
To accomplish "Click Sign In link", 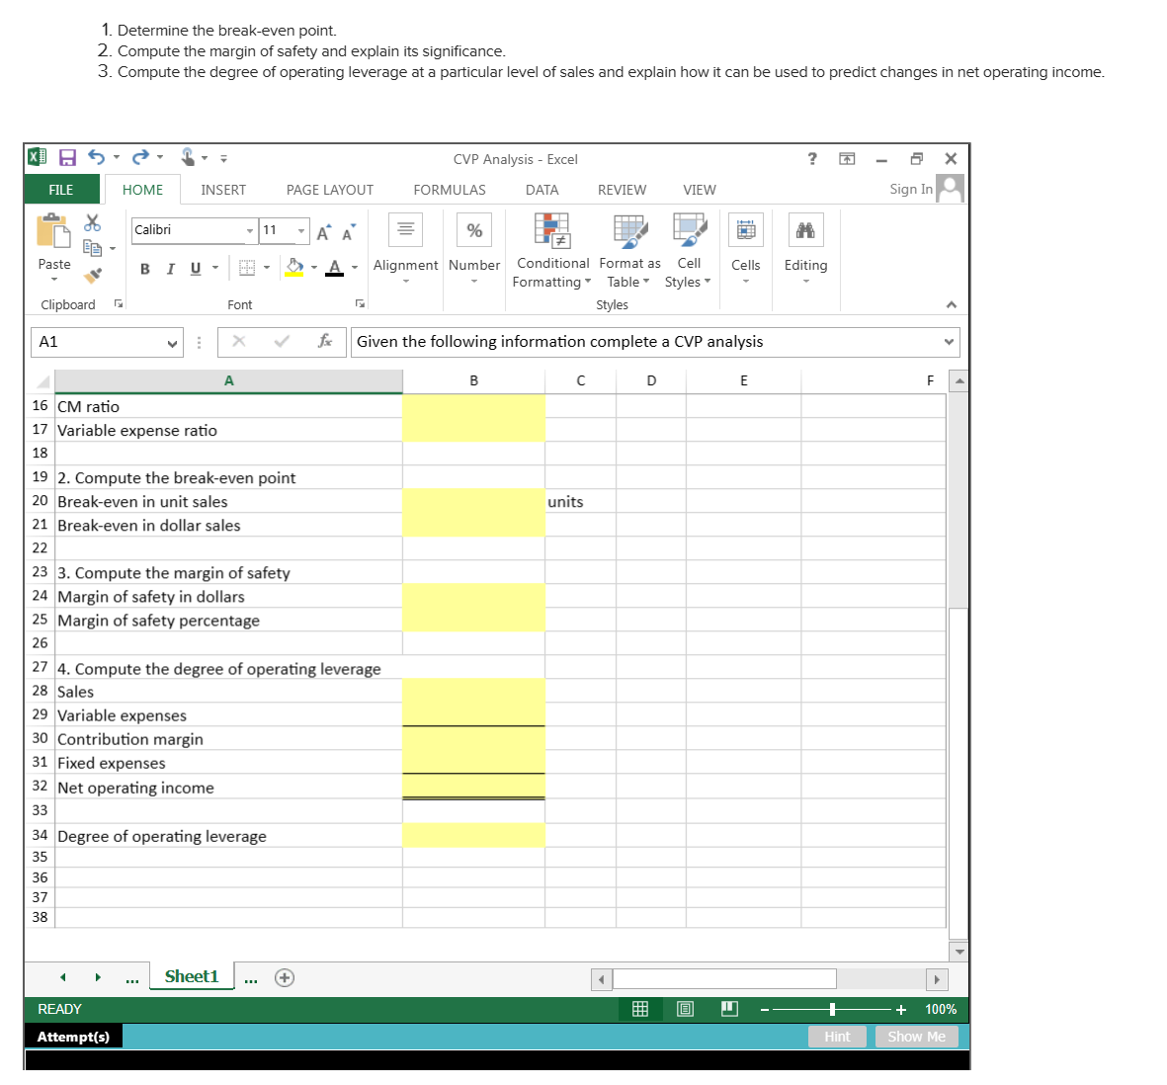I will pos(911,189).
